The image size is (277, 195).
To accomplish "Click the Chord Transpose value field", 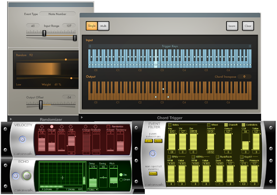I will point(244,77).
